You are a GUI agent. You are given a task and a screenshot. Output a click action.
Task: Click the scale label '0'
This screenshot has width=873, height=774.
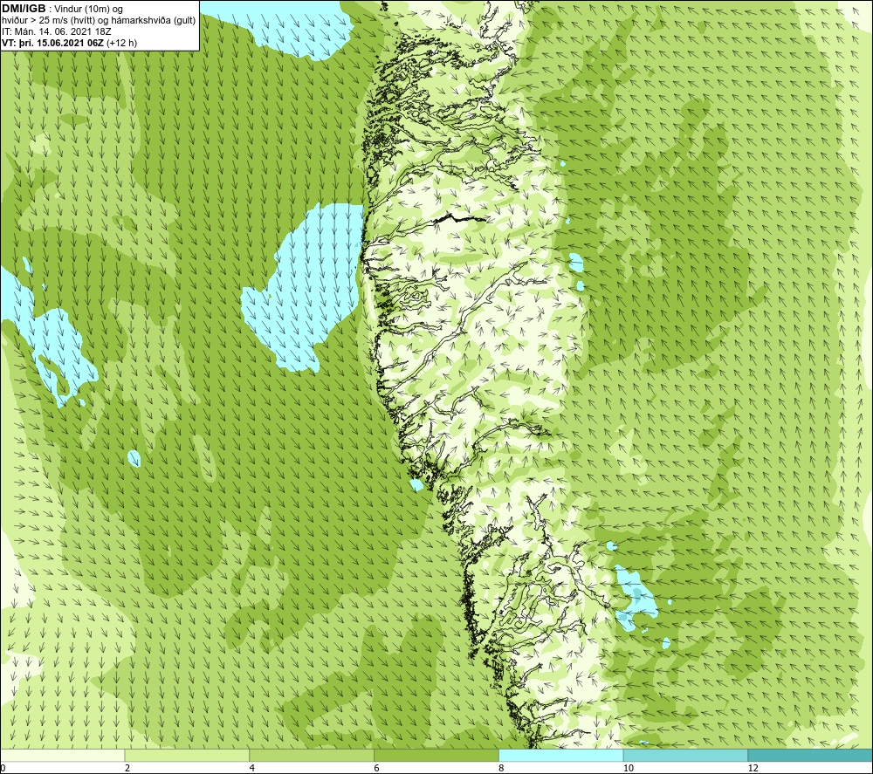point(3,768)
